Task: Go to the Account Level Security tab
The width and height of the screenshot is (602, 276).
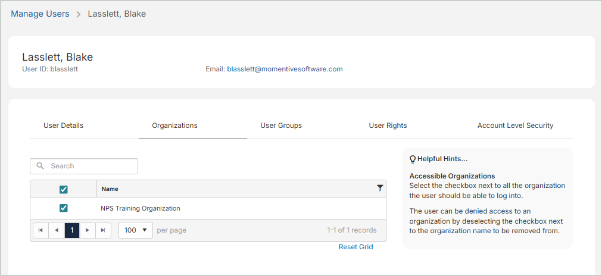Action: [x=515, y=126]
